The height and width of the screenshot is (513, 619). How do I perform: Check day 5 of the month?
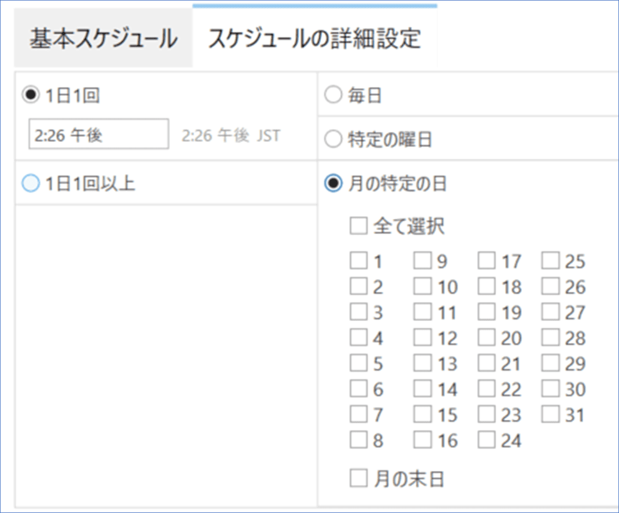tap(358, 363)
